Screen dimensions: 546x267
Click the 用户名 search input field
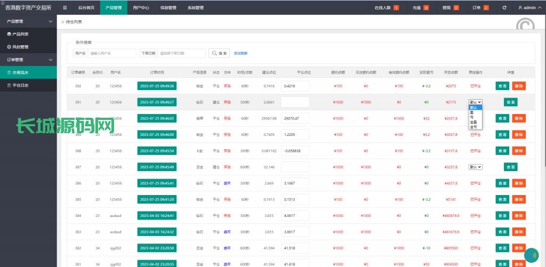[112, 53]
